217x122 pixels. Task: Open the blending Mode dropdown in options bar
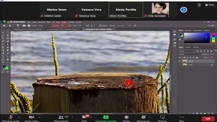click(44, 26)
